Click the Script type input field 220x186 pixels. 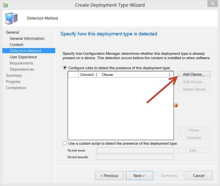pyautogui.click(x=135, y=150)
